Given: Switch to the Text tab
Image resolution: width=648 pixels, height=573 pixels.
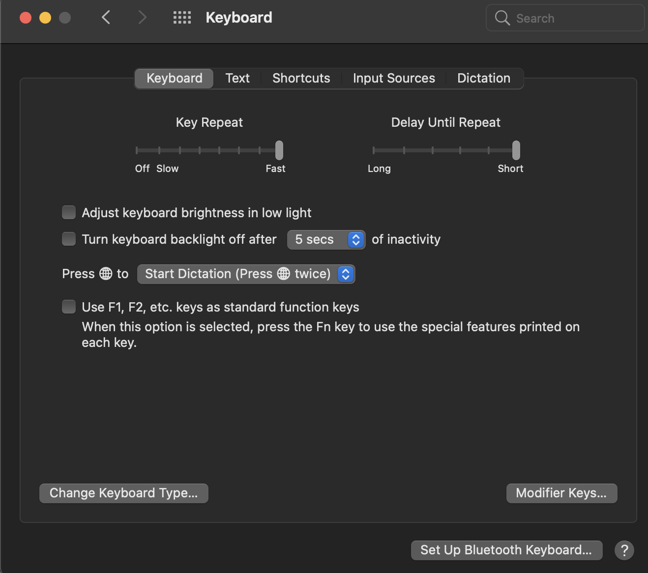Looking at the screenshot, I should tap(237, 78).
